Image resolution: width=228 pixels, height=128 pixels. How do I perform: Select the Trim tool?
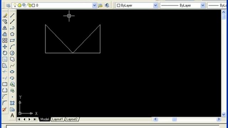tap(5, 72)
